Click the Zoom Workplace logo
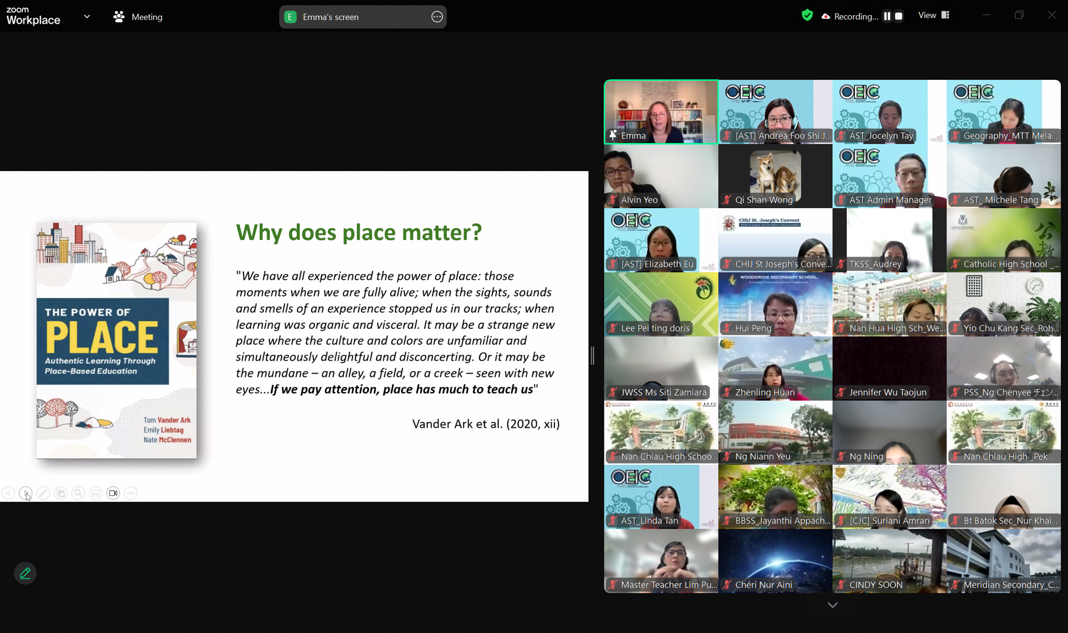The image size is (1068, 633). (x=33, y=16)
